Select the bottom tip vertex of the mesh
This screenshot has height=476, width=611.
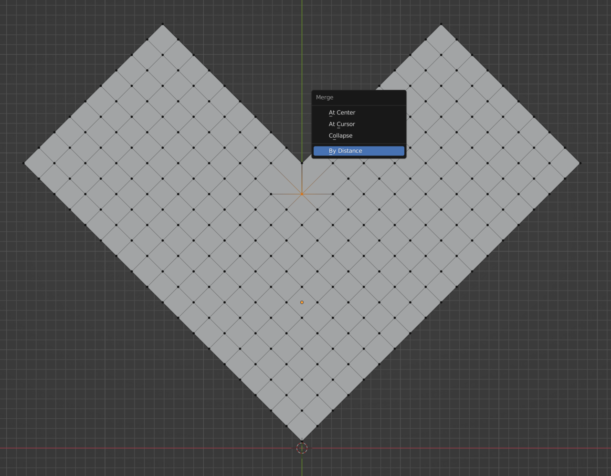(302, 441)
